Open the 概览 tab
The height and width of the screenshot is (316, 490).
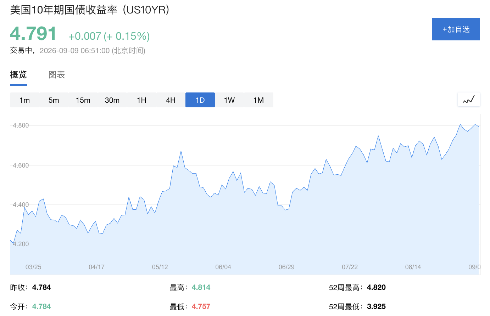tap(18, 75)
